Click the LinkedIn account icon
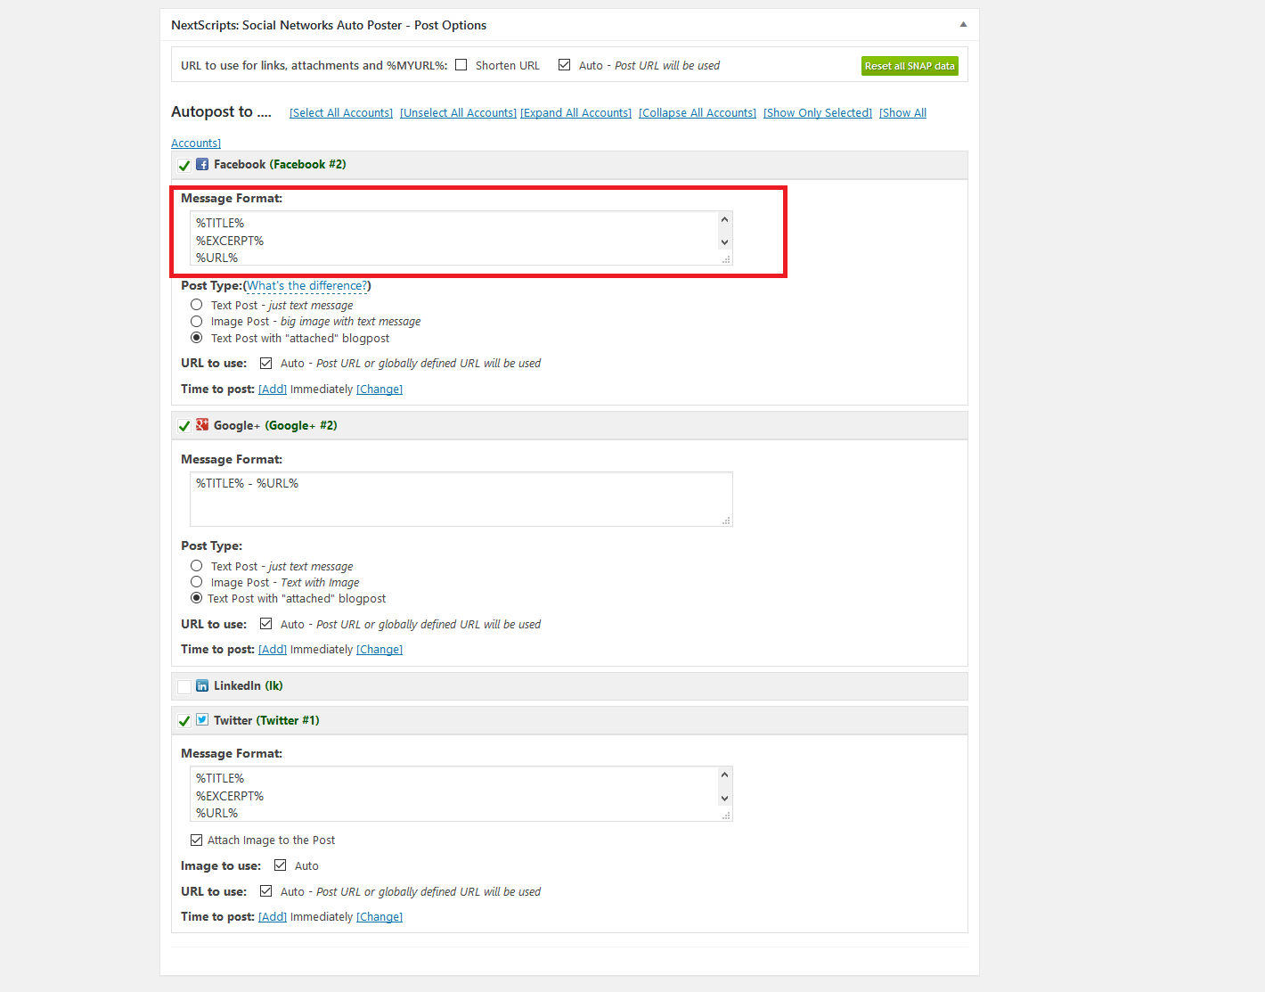 pos(202,685)
